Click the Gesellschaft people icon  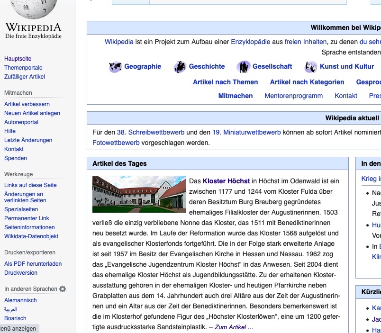[244, 67]
